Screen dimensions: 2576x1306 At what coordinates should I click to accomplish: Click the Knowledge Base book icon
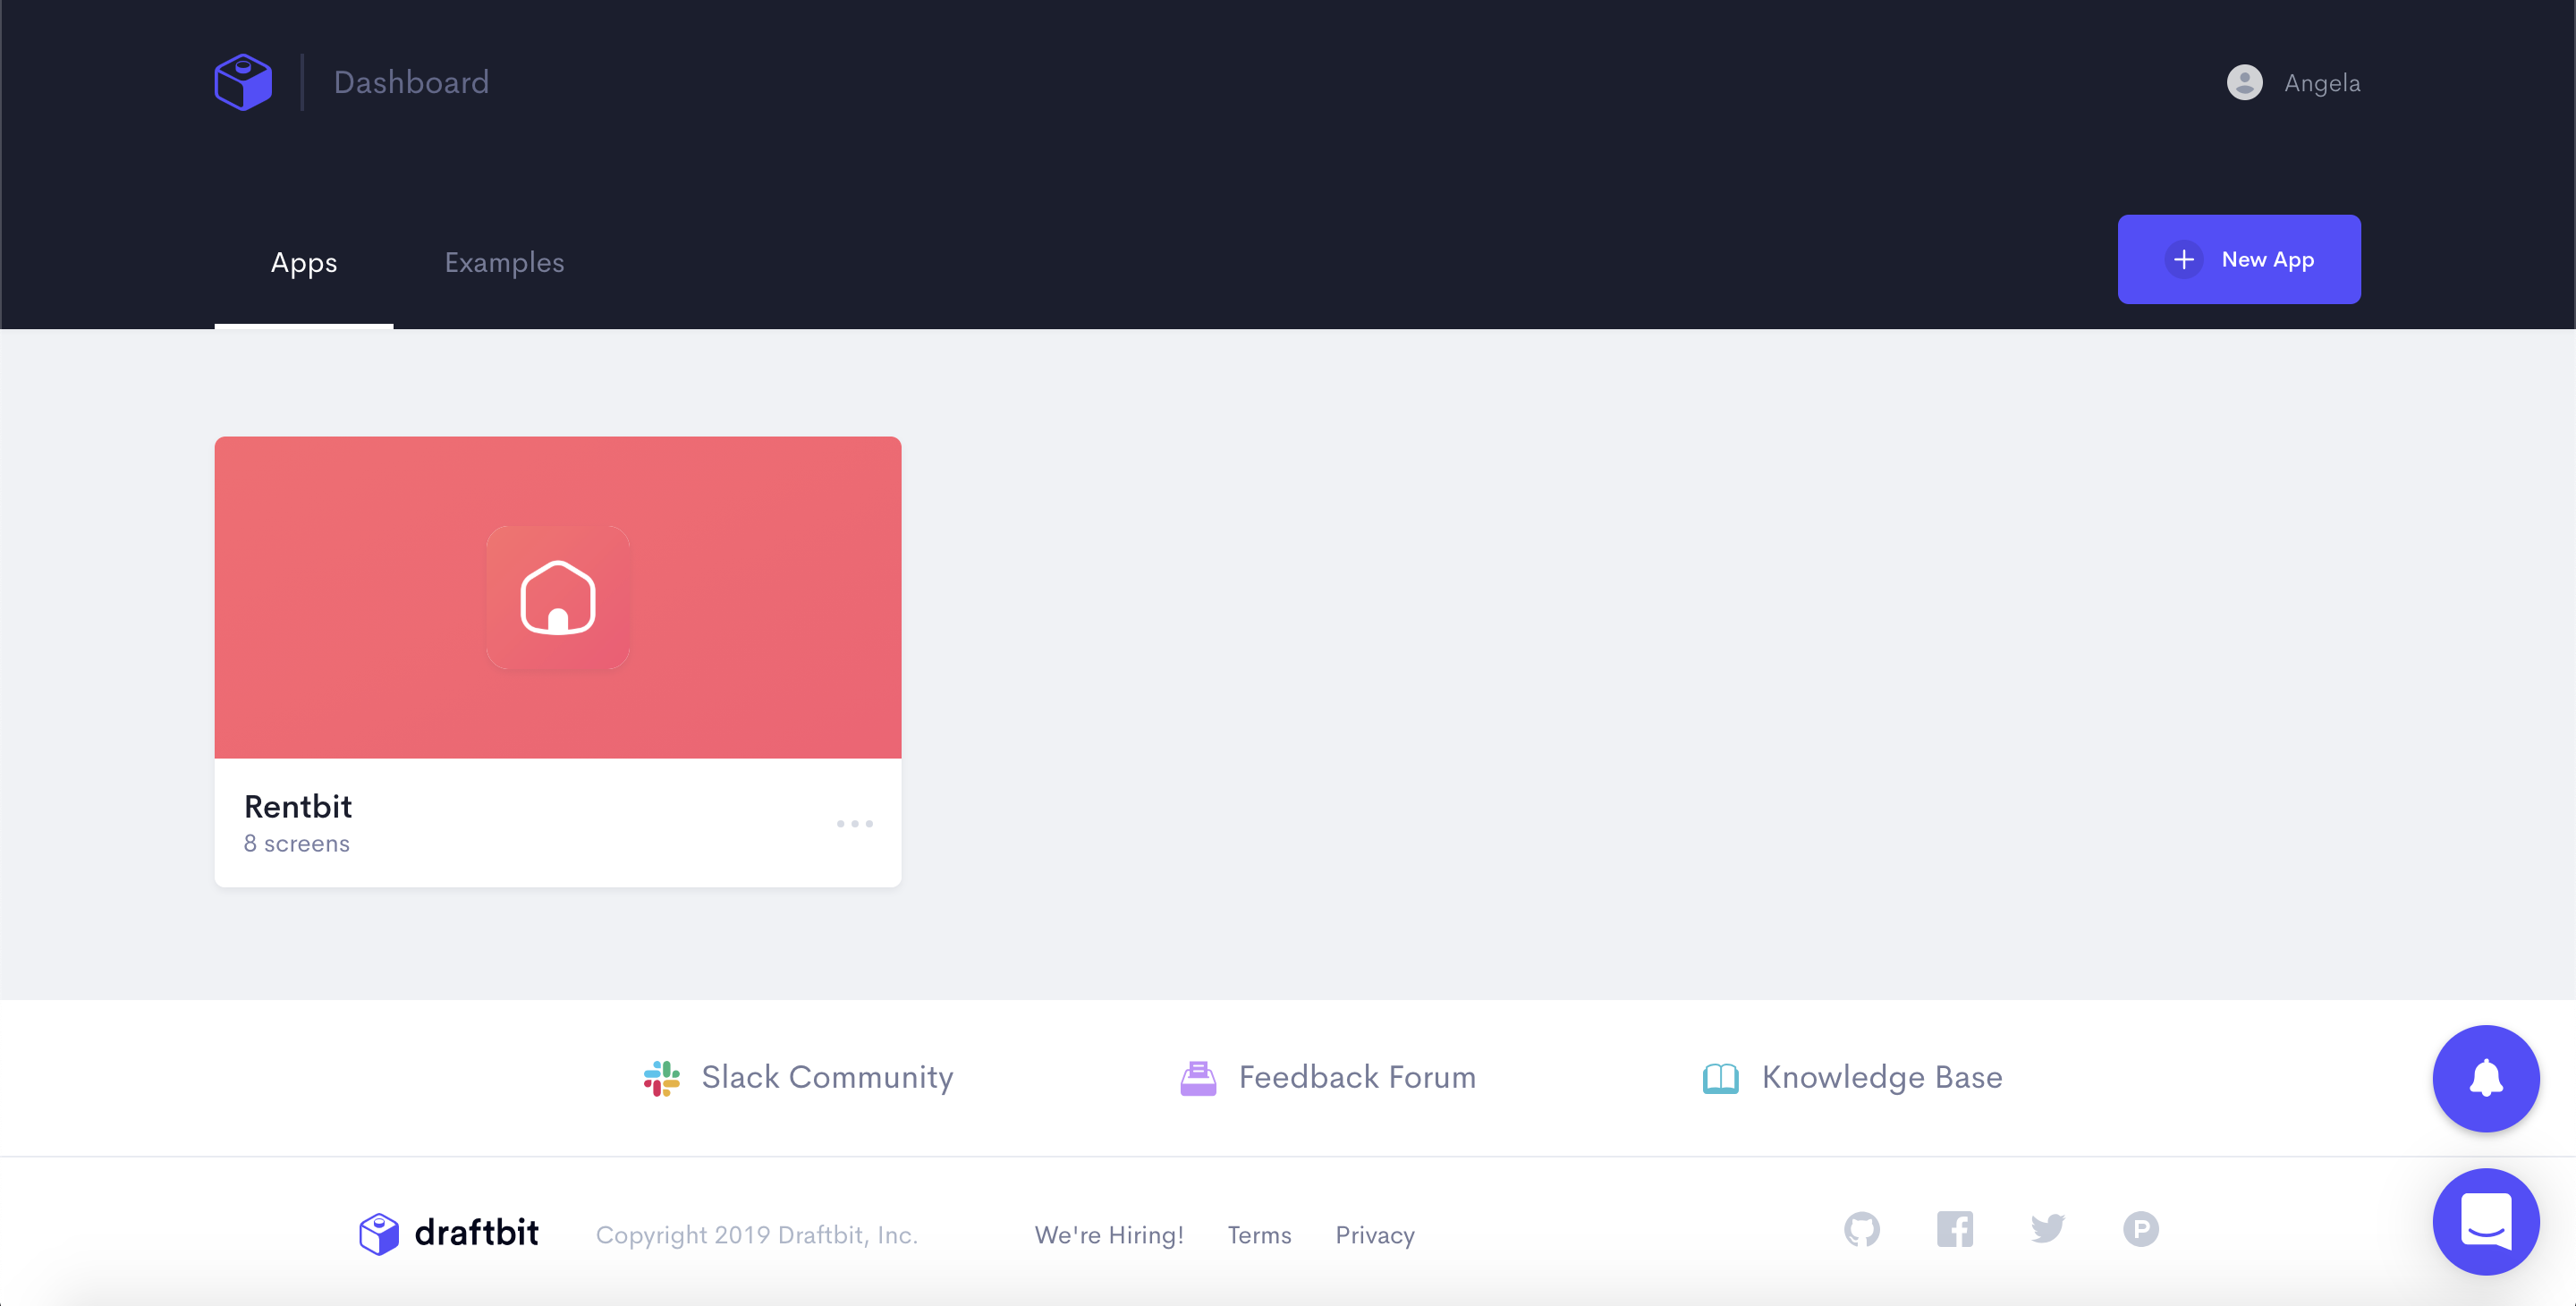point(1720,1078)
